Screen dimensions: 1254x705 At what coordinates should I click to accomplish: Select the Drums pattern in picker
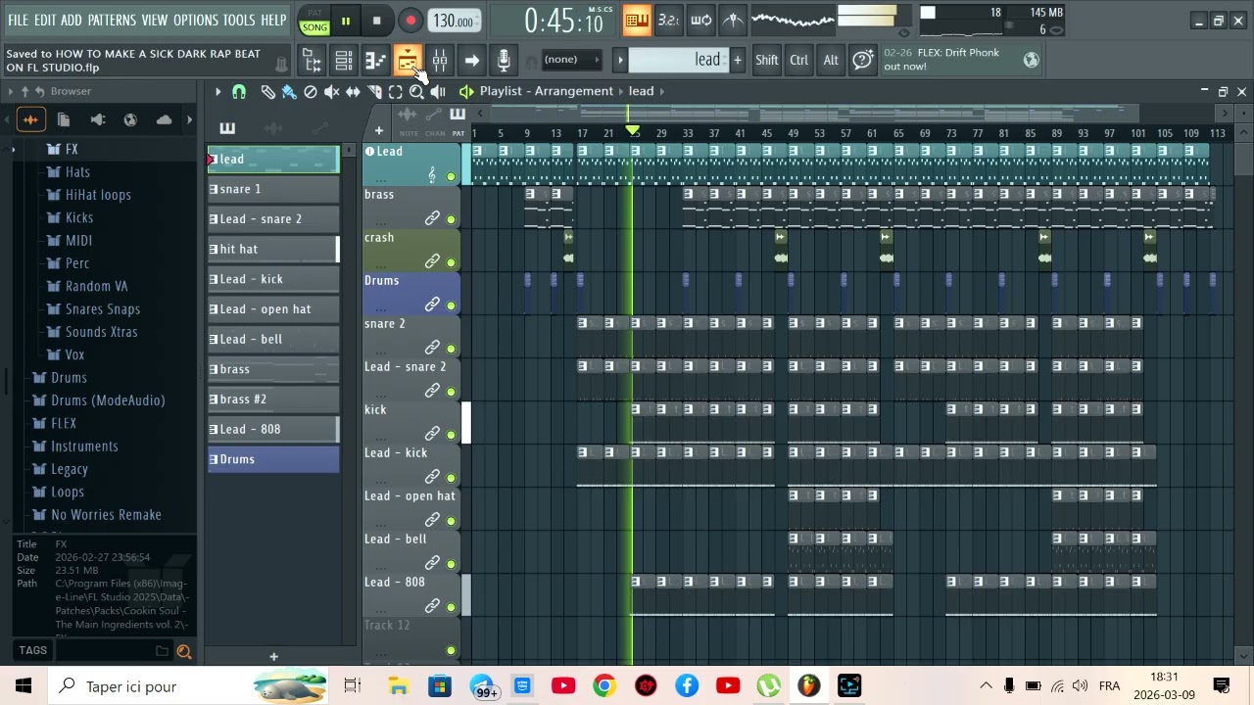tap(273, 459)
